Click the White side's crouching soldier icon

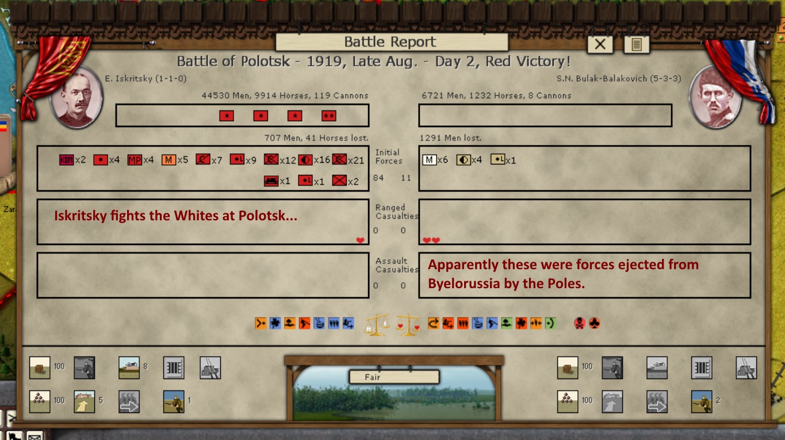(701, 401)
